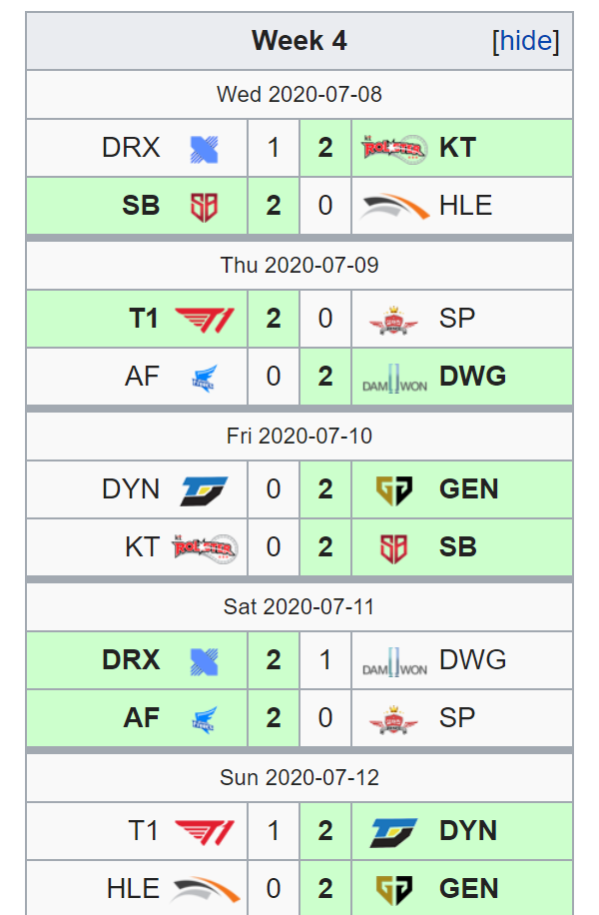Click the DYN logo in Friday's match
The height and width of the screenshot is (915, 599).
[204, 490]
